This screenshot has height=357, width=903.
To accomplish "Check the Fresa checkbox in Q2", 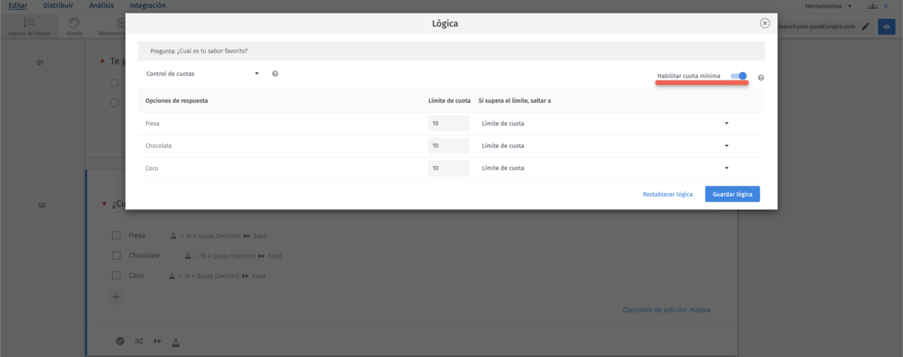I will (x=117, y=235).
